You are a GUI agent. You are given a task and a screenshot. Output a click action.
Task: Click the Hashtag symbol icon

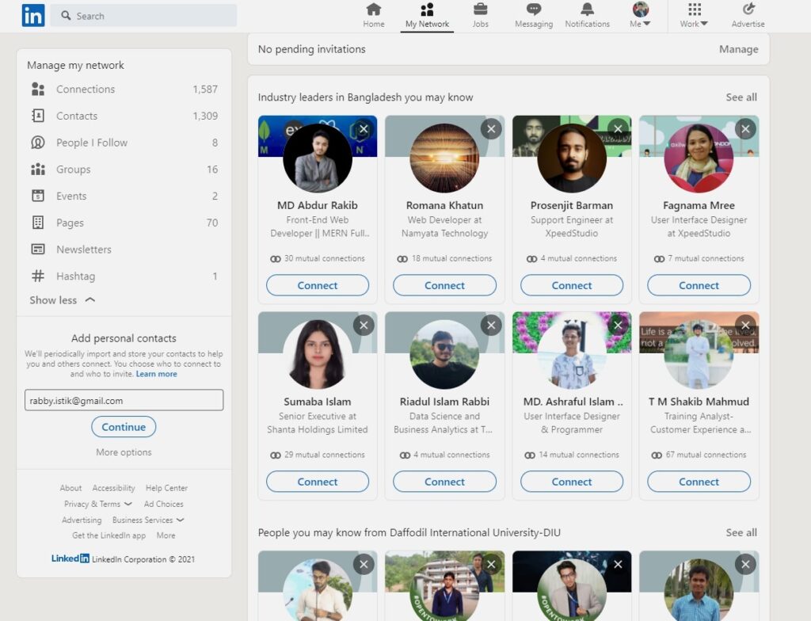[38, 276]
